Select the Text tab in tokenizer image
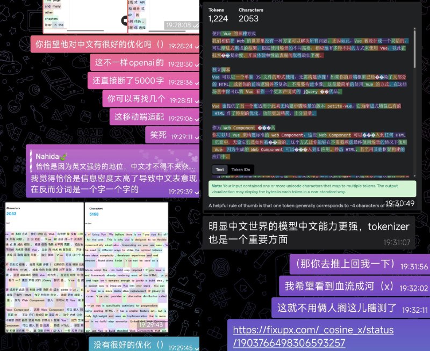430x351 pixels. (220, 170)
